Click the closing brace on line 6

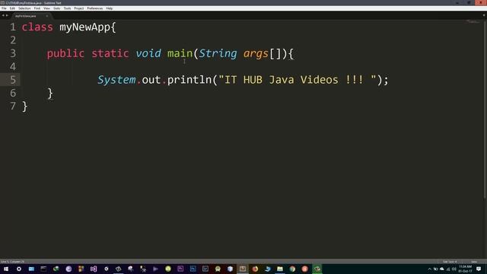pos(50,93)
